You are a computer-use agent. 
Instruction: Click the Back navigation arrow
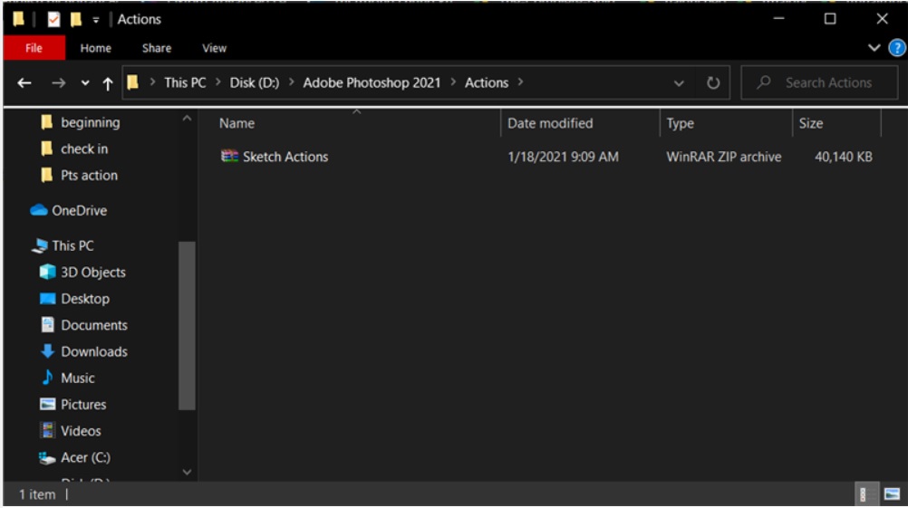pyautogui.click(x=24, y=83)
